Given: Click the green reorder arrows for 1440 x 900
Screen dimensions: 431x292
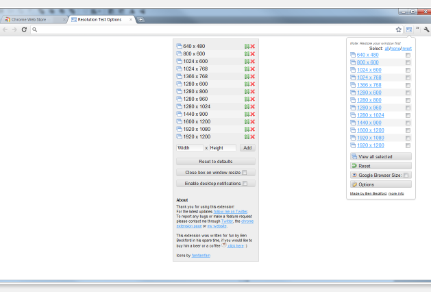Looking at the screenshot, I should tap(247, 114).
